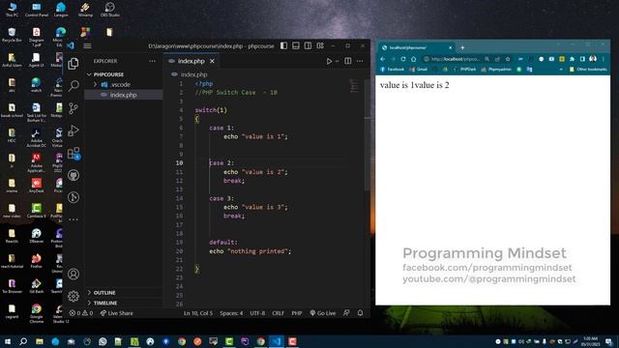
Task: Open File Explorer from the taskbar
Action: 40,341
